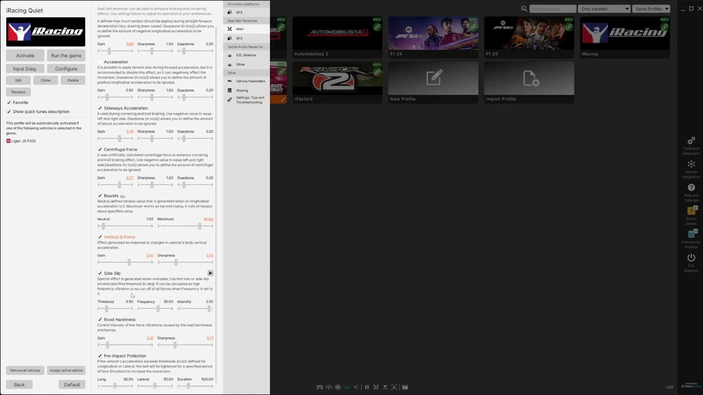Viewport: 703px width, 395px height.
Task: Click the Activate button
Action: [25, 55]
